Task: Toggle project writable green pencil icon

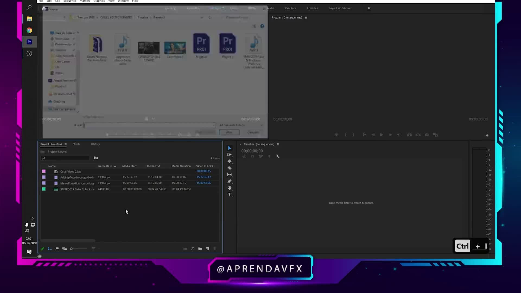Action: [42, 249]
